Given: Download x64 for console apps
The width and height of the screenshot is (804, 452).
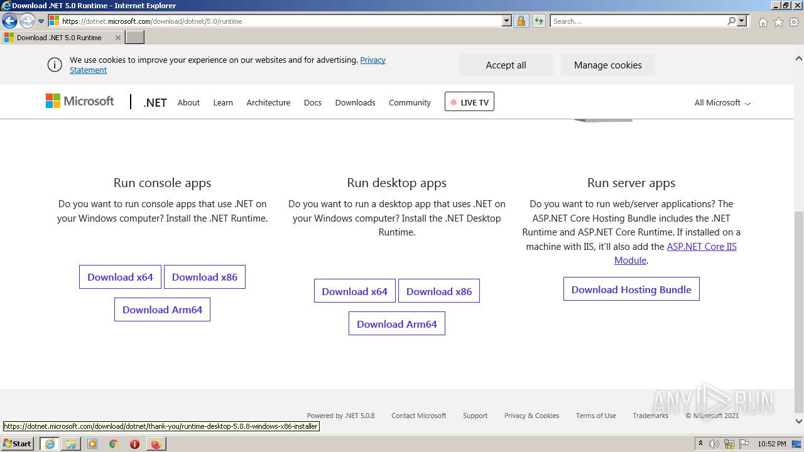Looking at the screenshot, I should [x=120, y=277].
